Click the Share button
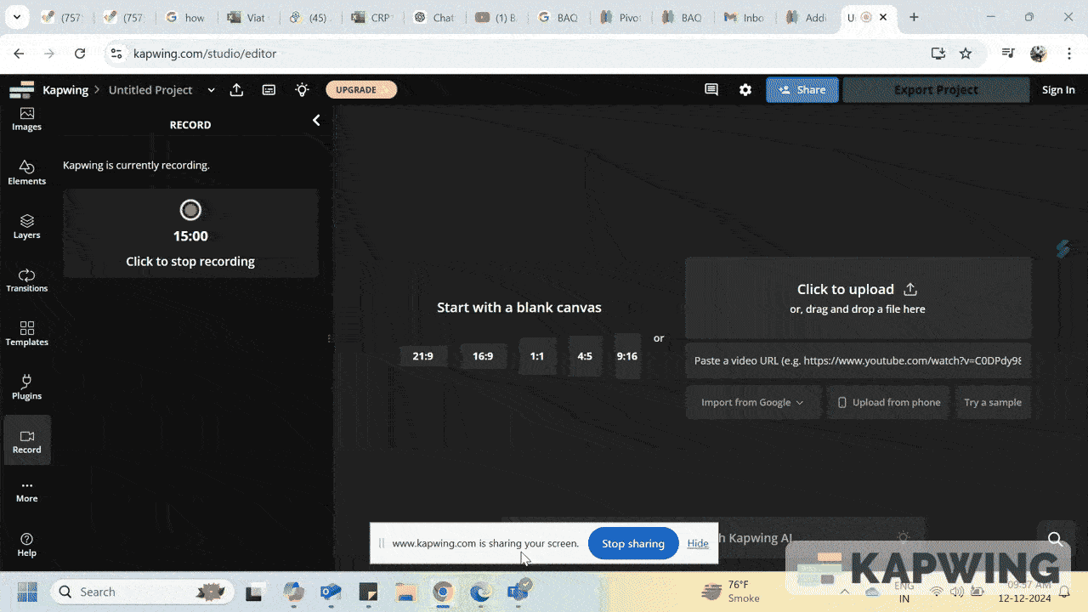The width and height of the screenshot is (1088, 612). tap(802, 89)
